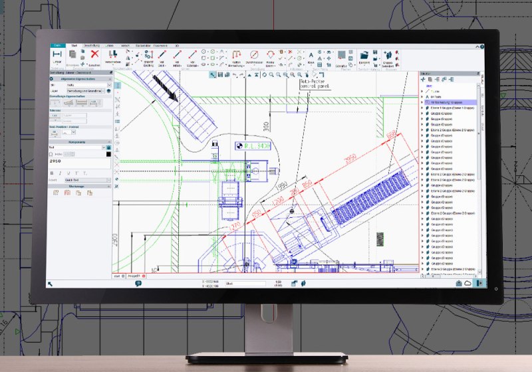Image resolution: width=532 pixels, height=372 pixels.
Task: Click the black text color swatch
Action: click(x=108, y=155)
